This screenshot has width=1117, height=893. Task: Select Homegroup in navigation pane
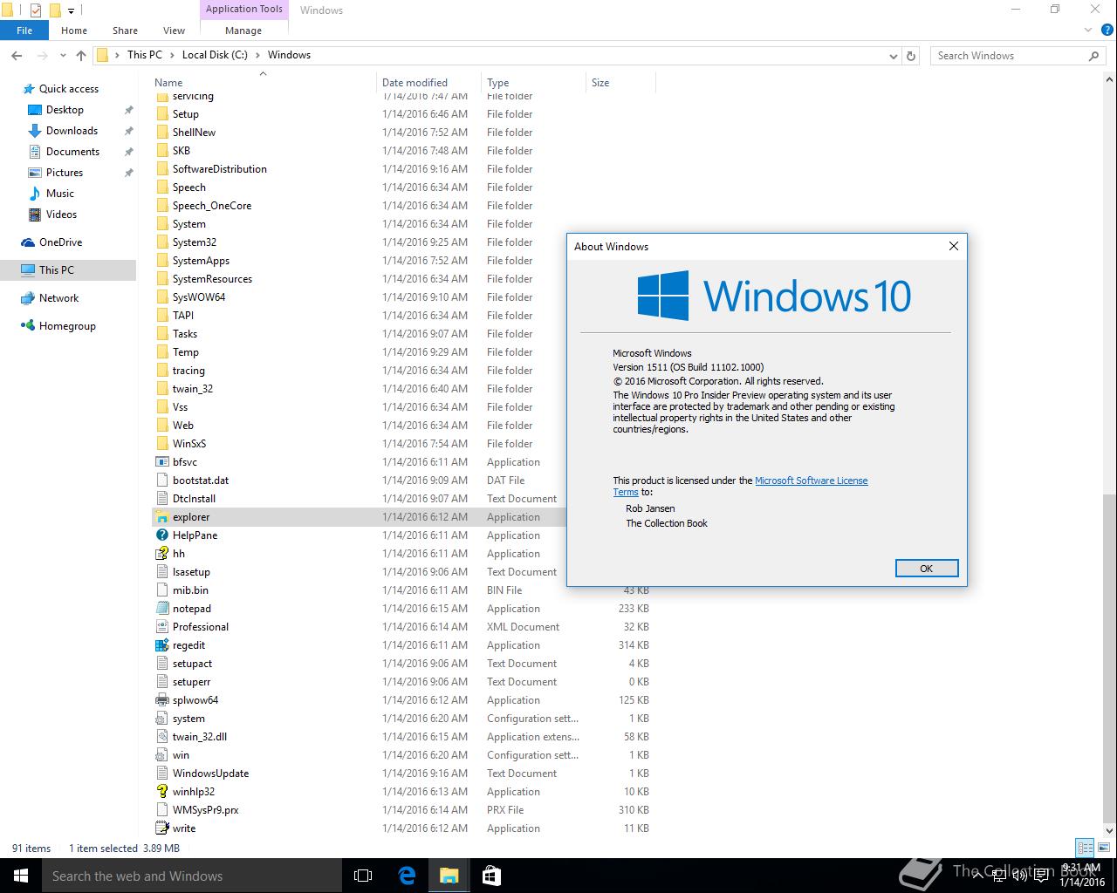pos(67,326)
